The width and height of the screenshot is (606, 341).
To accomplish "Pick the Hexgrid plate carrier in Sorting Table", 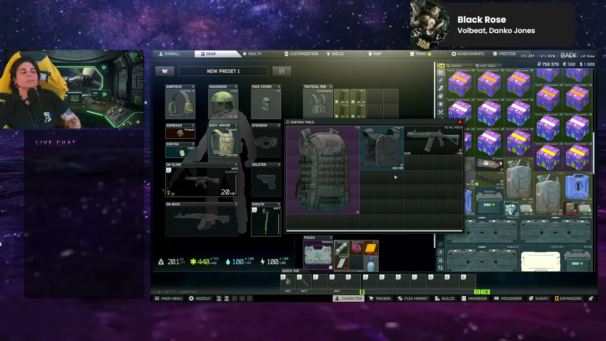I will click(382, 148).
